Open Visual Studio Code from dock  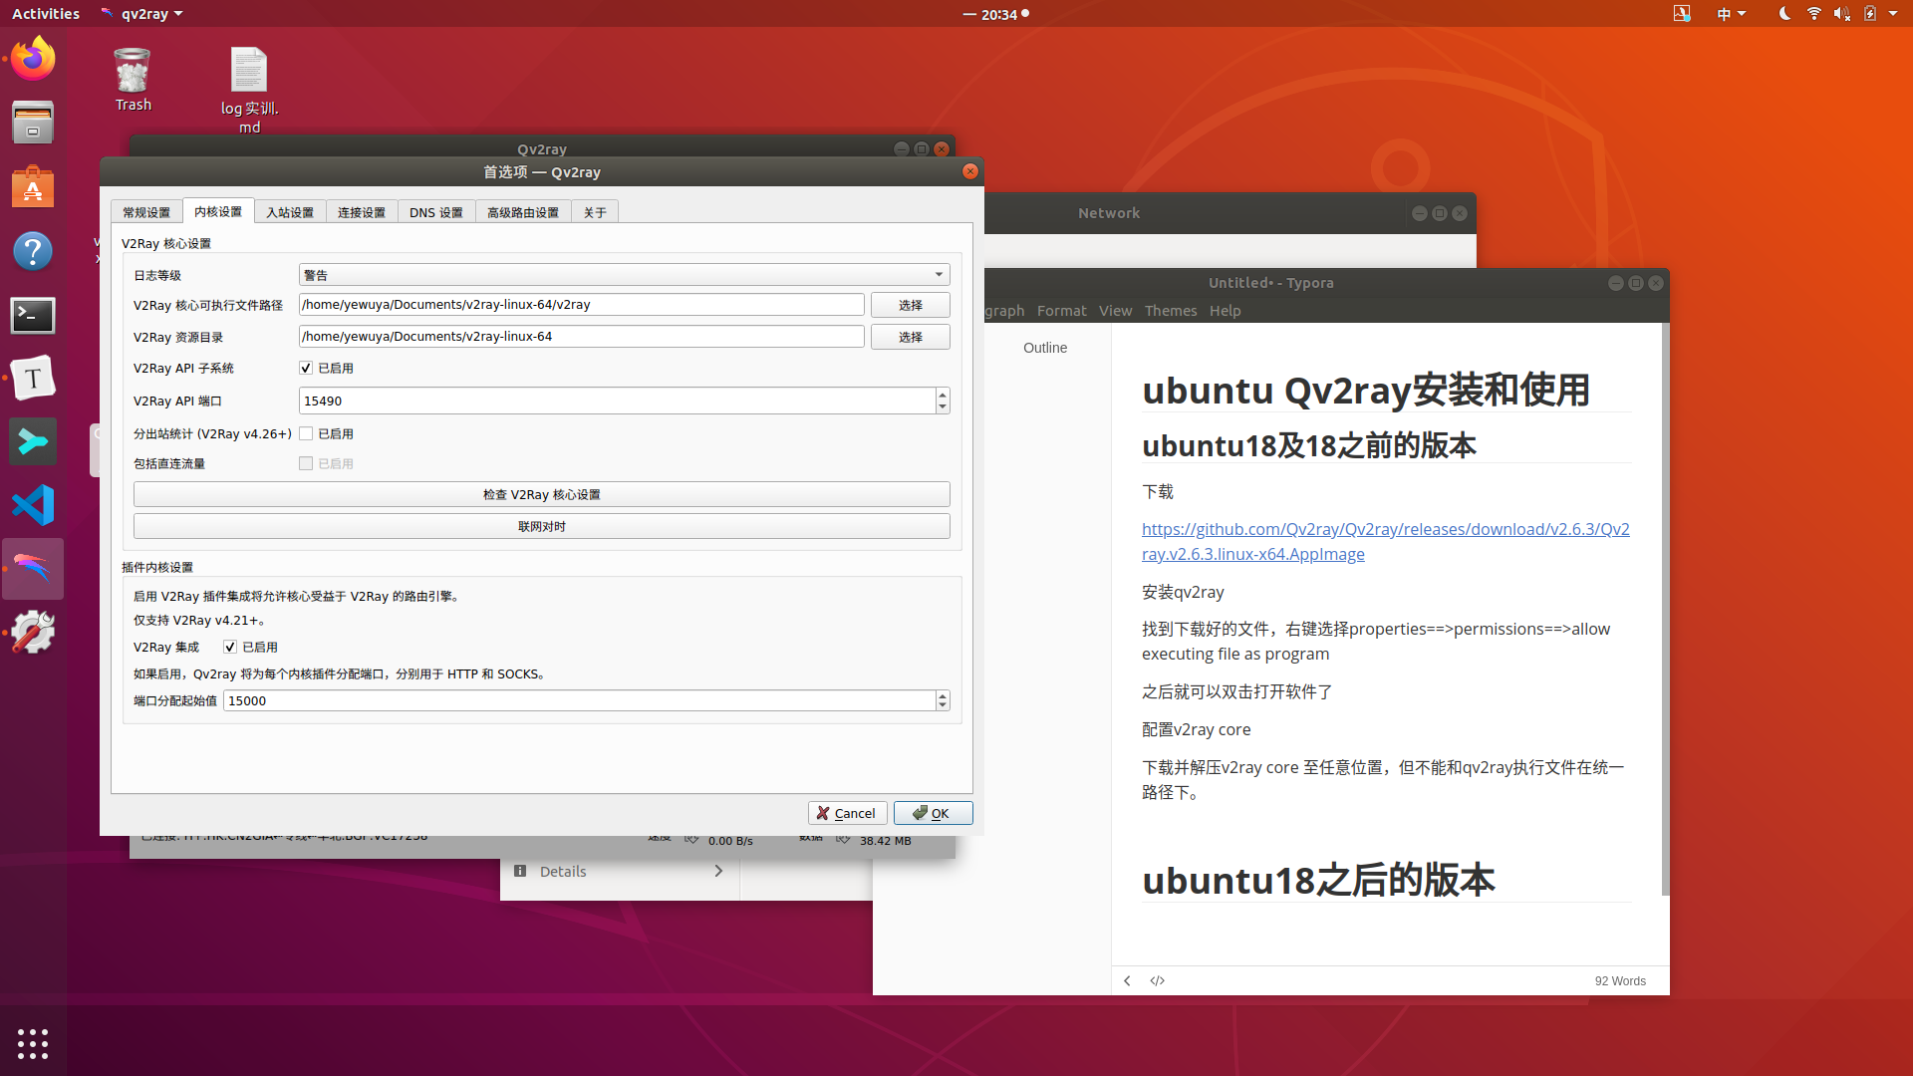click(33, 505)
